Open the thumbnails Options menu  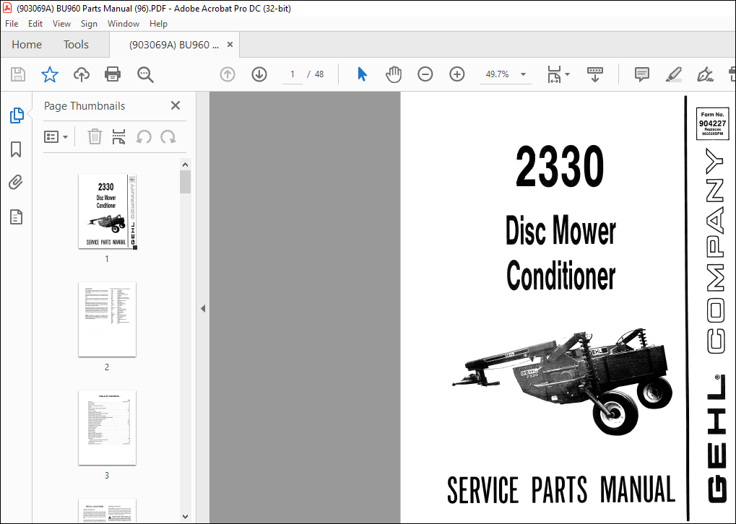coord(56,137)
